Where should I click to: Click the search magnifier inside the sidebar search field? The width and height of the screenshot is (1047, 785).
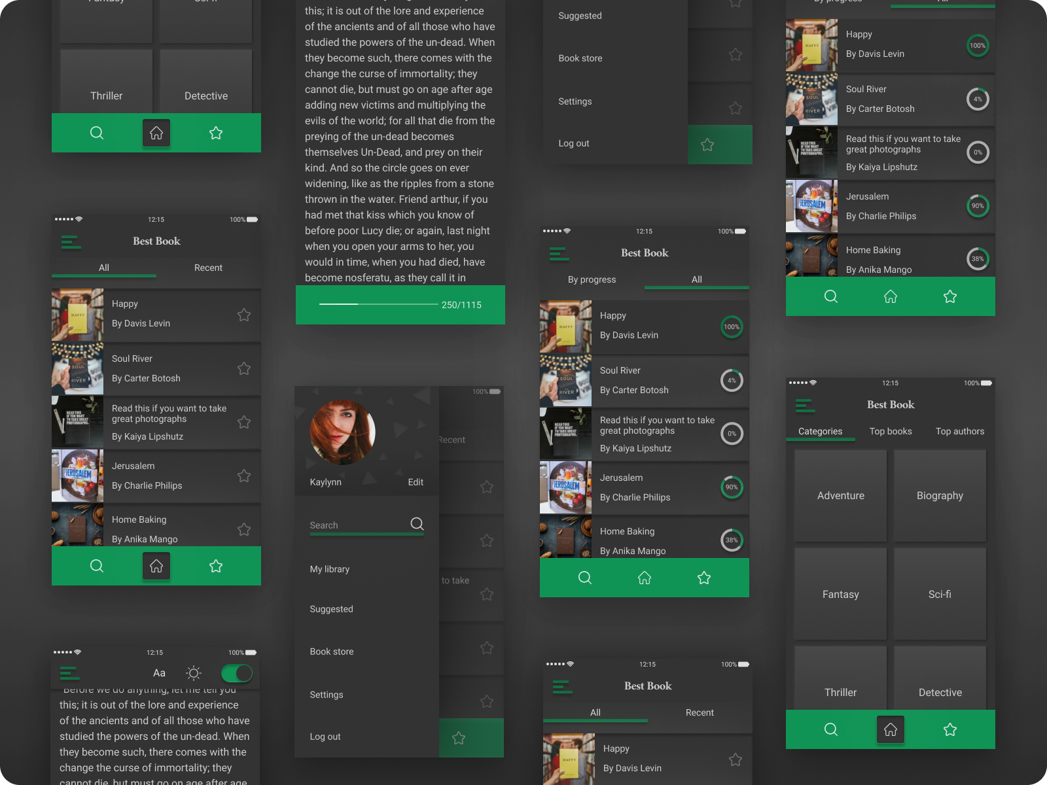tap(417, 523)
